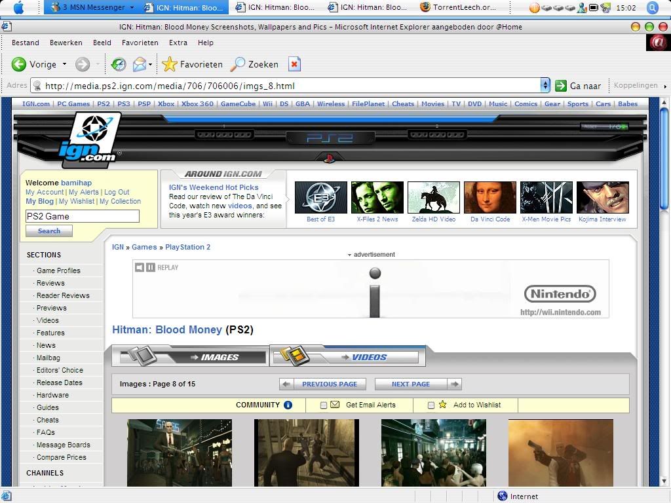Screen dimensions: 671x503
Task: Click the right arrow beside Next Page
Action: pos(455,384)
